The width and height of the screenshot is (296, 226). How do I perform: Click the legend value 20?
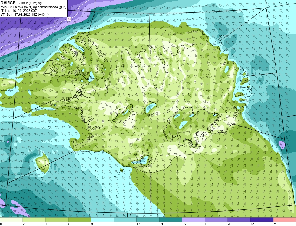tap(229, 224)
